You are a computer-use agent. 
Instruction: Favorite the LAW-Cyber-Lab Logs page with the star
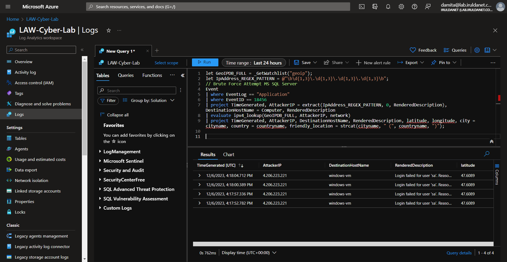[x=109, y=31]
